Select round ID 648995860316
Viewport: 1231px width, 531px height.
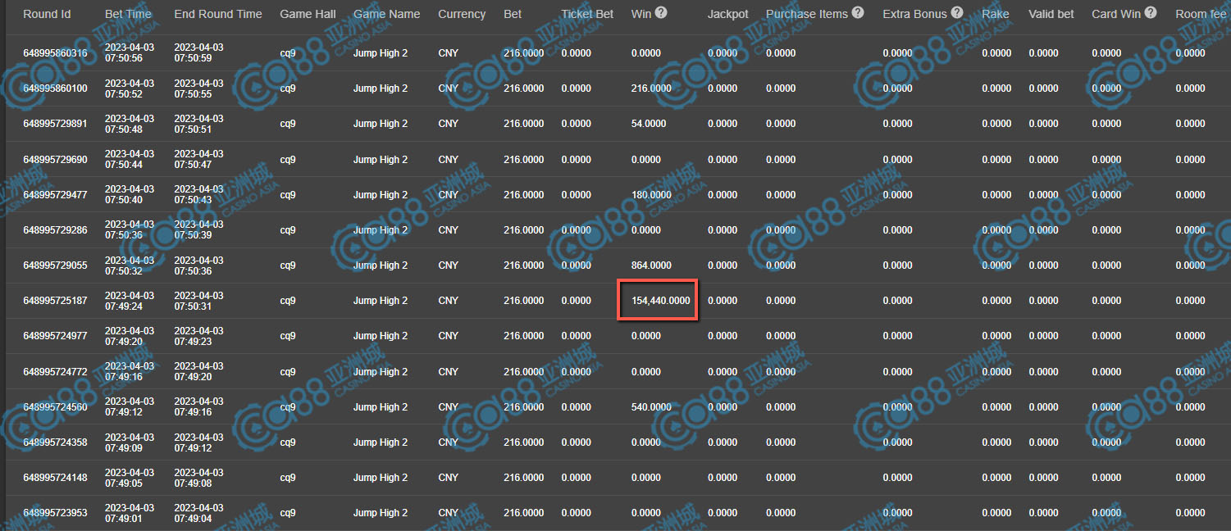coord(55,53)
